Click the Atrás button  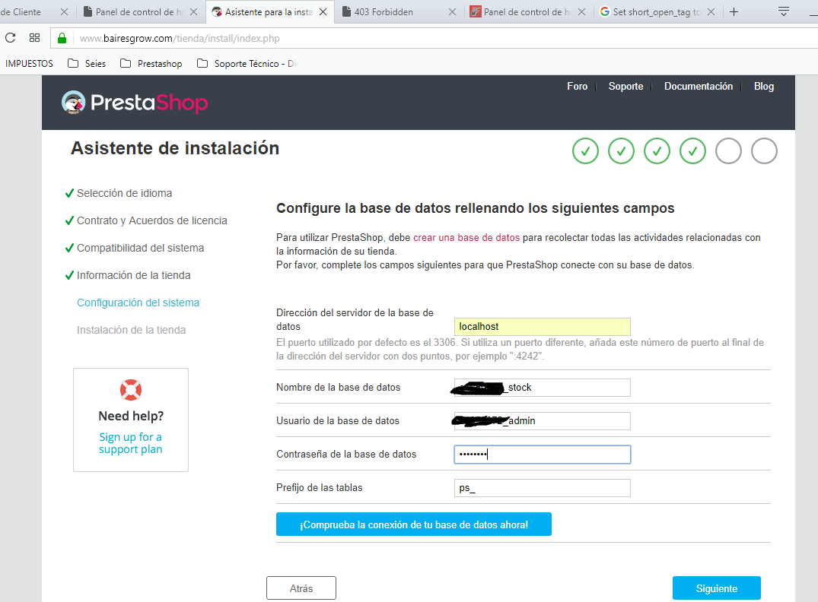click(x=301, y=588)
